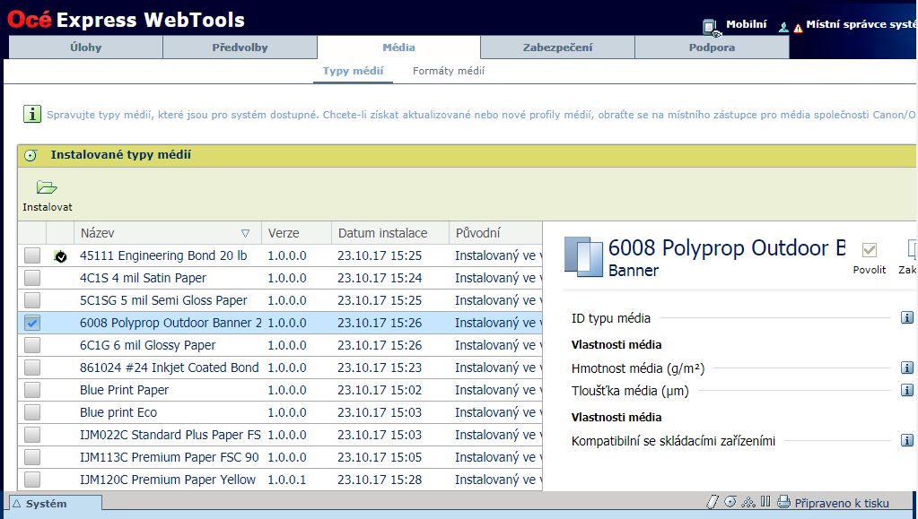Check the Blue Print Paper checkbox
Viewport: 918px width, 519px height.
click(x=32, y=390)
